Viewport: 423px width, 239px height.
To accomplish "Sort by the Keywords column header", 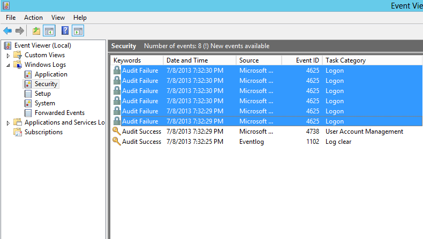I will (x=137, y=60).
